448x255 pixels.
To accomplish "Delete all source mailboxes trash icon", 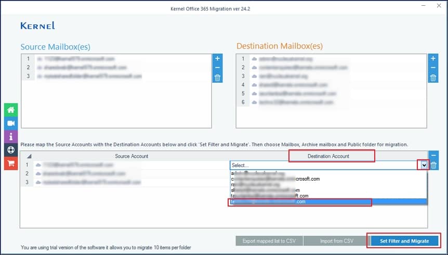I will pos(217,78).
